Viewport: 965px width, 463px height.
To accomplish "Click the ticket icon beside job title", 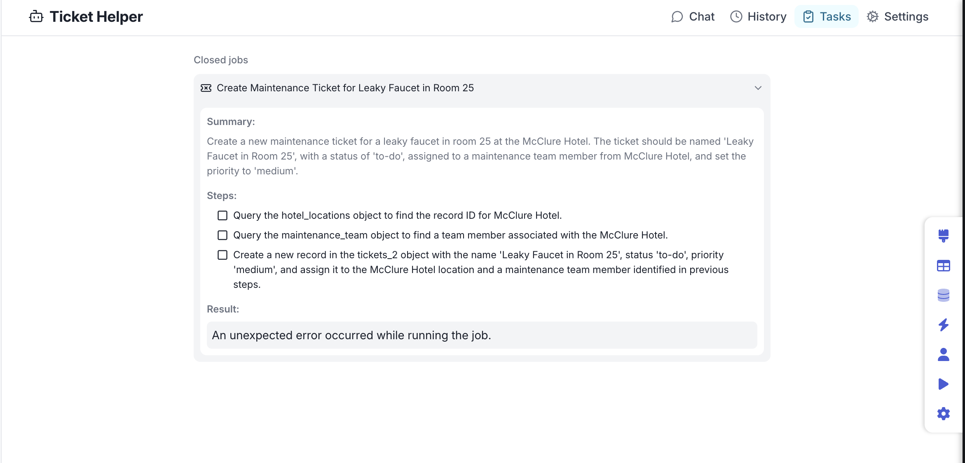I will [206, 88].
